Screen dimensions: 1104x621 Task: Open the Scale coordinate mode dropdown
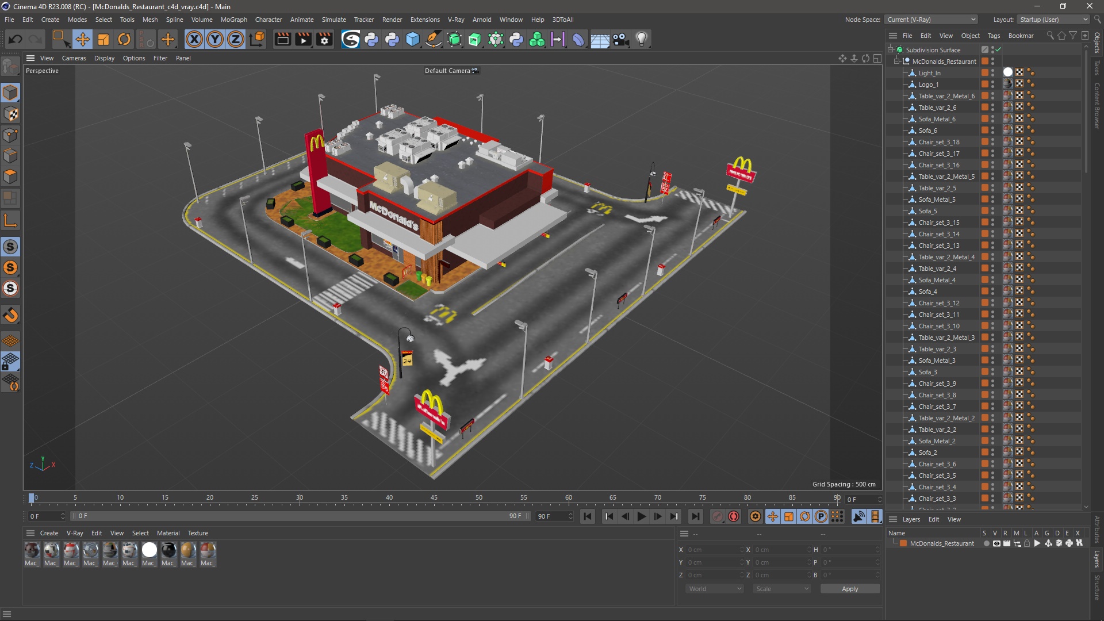coord(782,589)
